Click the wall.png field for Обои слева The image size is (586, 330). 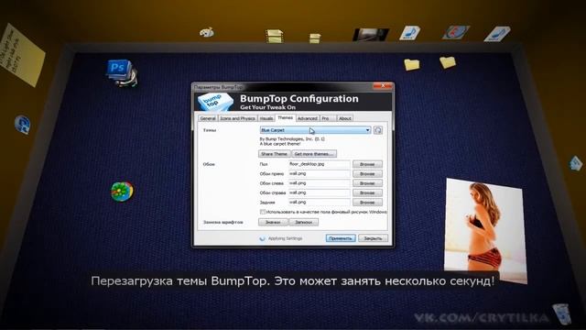coord(320,183)
